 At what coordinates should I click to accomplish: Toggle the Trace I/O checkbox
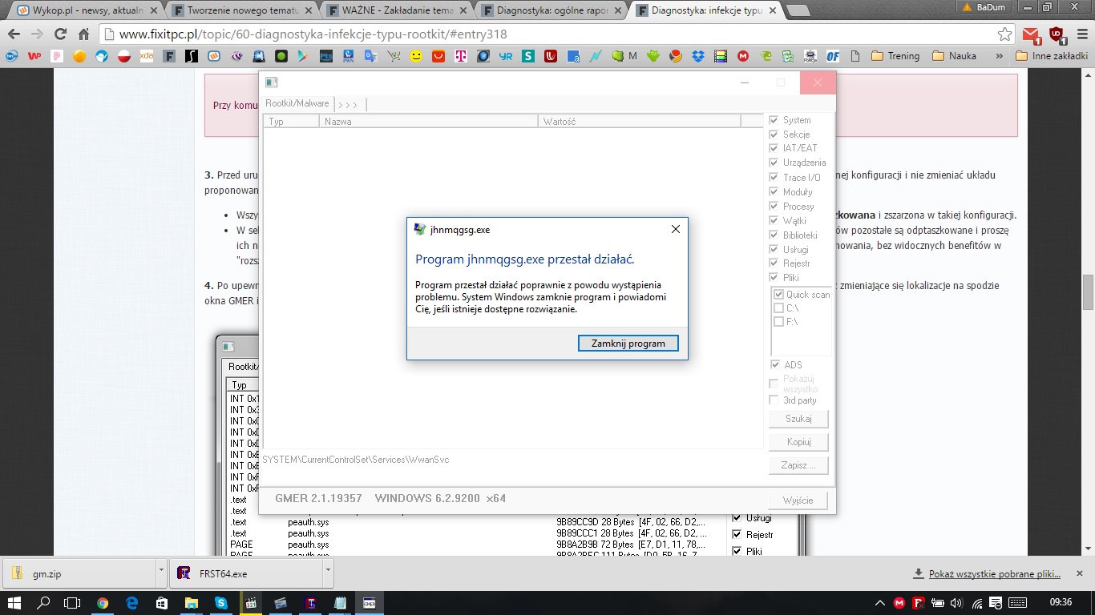774,177
